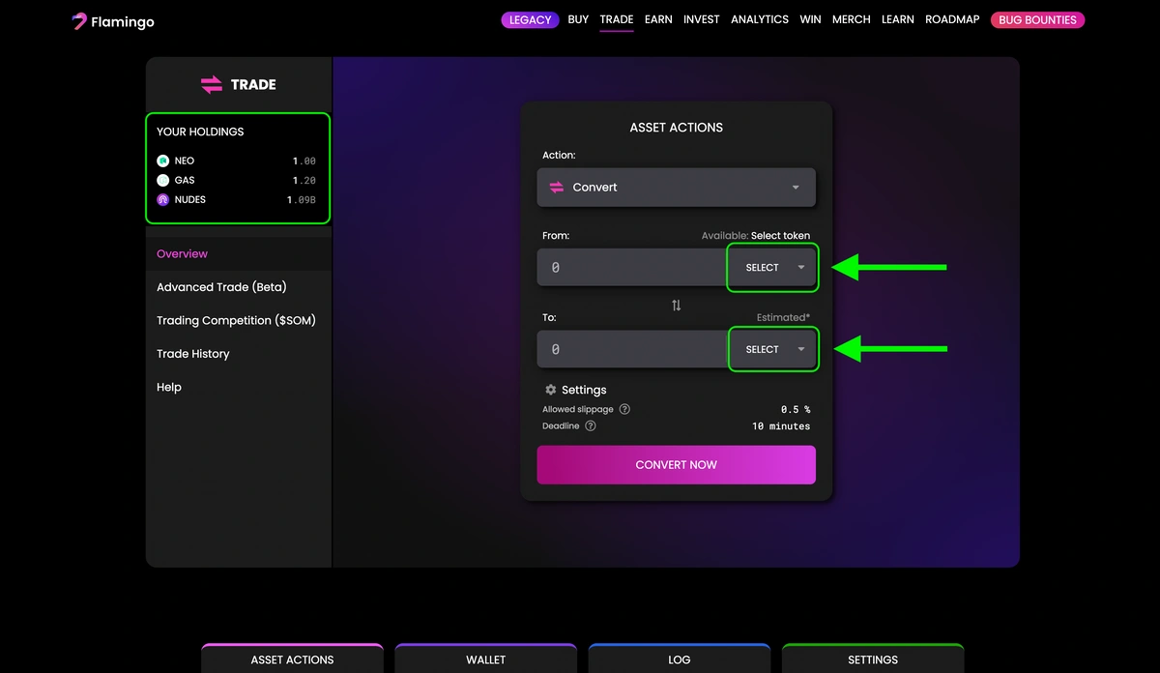This screenshot has width=1160, height=673.
Task: Open the LEARN menu item
Action: pyautogui.click(x=898, y=19)
